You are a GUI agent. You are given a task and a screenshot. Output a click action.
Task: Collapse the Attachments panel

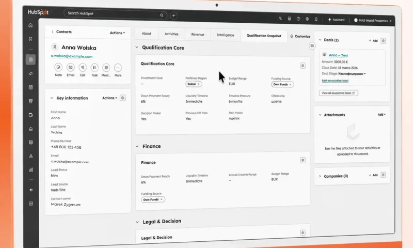320,115
